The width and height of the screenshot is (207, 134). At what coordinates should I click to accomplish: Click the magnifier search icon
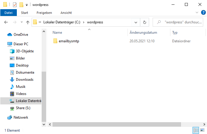159,22
